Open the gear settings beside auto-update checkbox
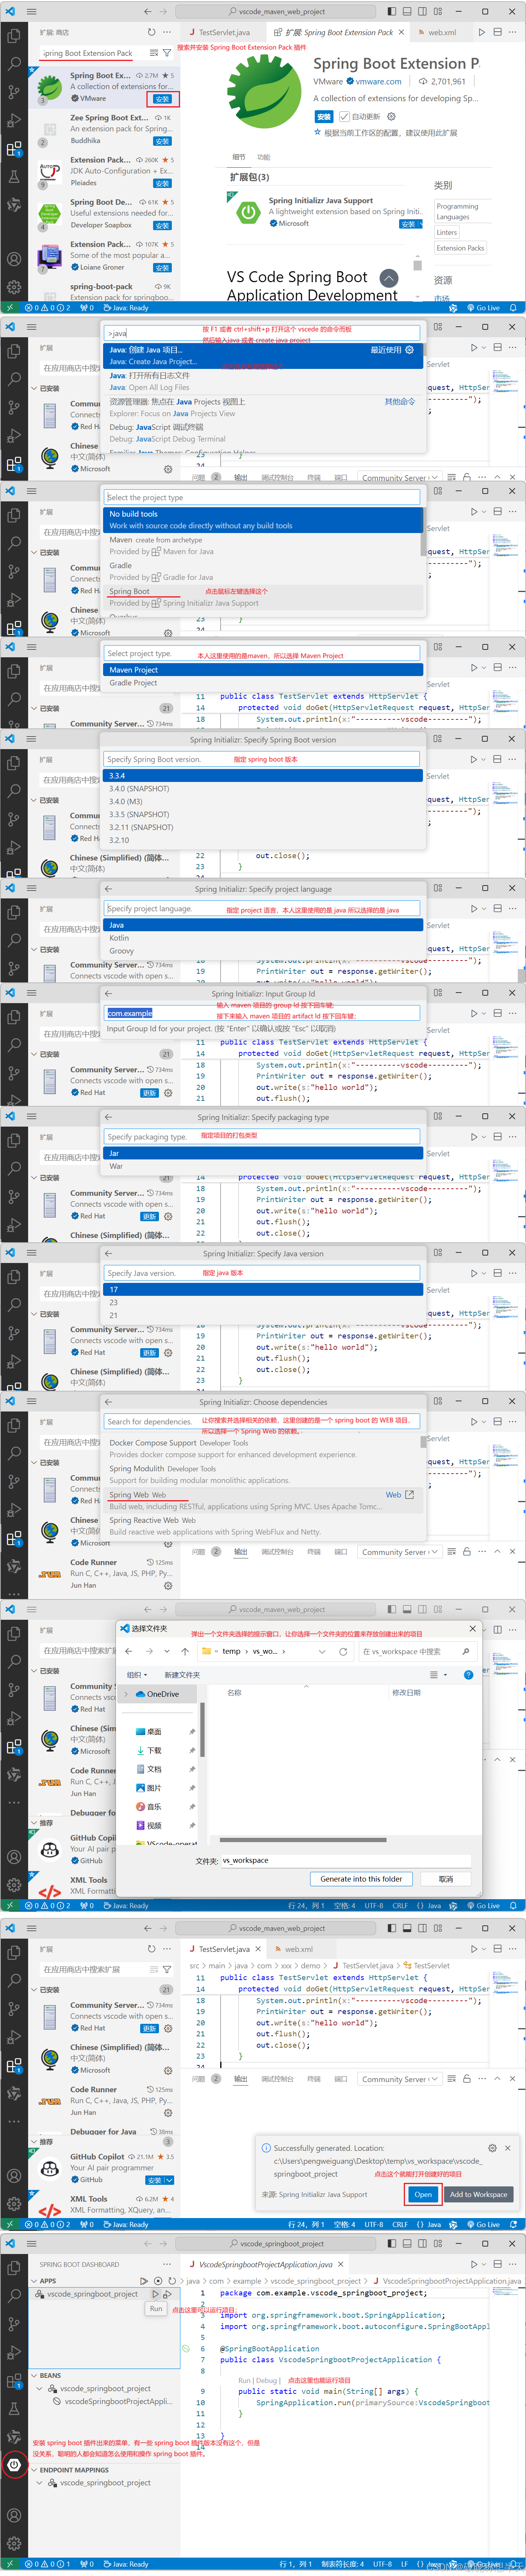The image size is (526, 2576). [x=391, y=116]
